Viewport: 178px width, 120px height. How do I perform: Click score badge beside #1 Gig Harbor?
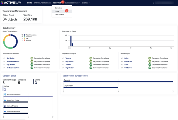[32, 58]
